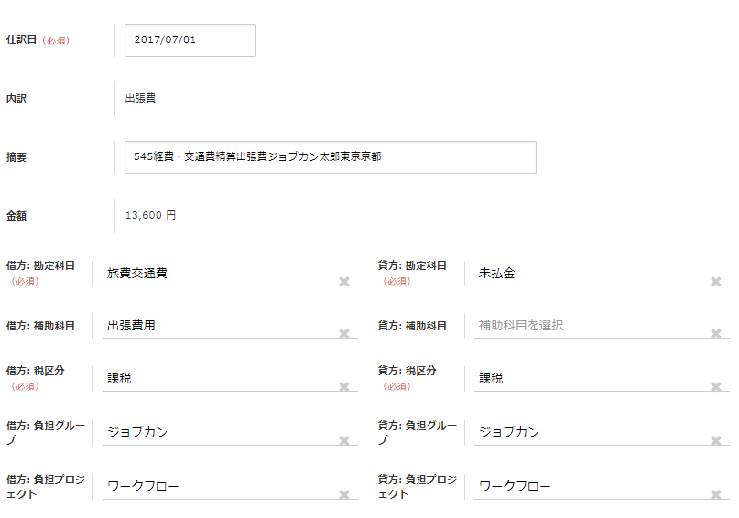This screenshot has height=518, width=739.
Task: Clear the debit 税区分 value 課税
Action: click(x=344, y=387)
